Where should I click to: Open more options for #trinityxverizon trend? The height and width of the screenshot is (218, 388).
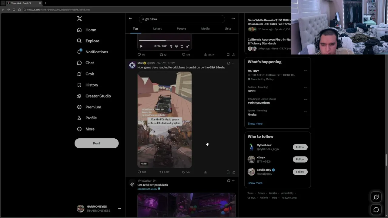(306, 100)
